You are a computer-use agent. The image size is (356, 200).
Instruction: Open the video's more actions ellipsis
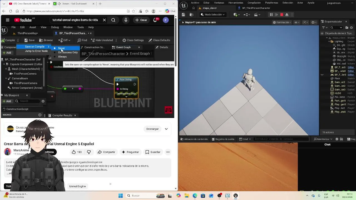tap(168, 152)
